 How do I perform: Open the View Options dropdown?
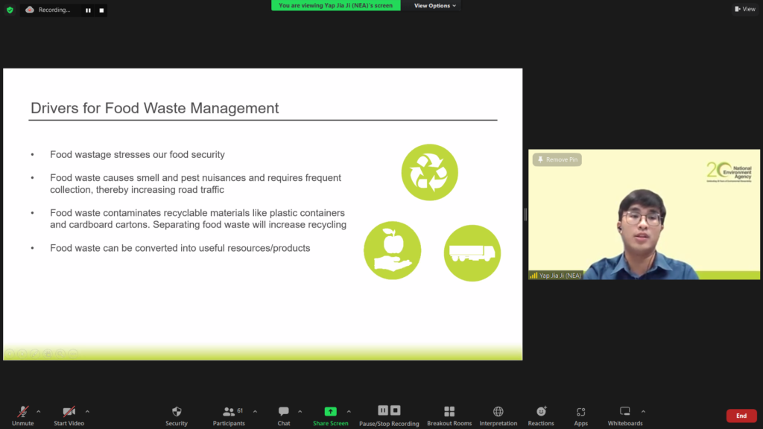435,5
